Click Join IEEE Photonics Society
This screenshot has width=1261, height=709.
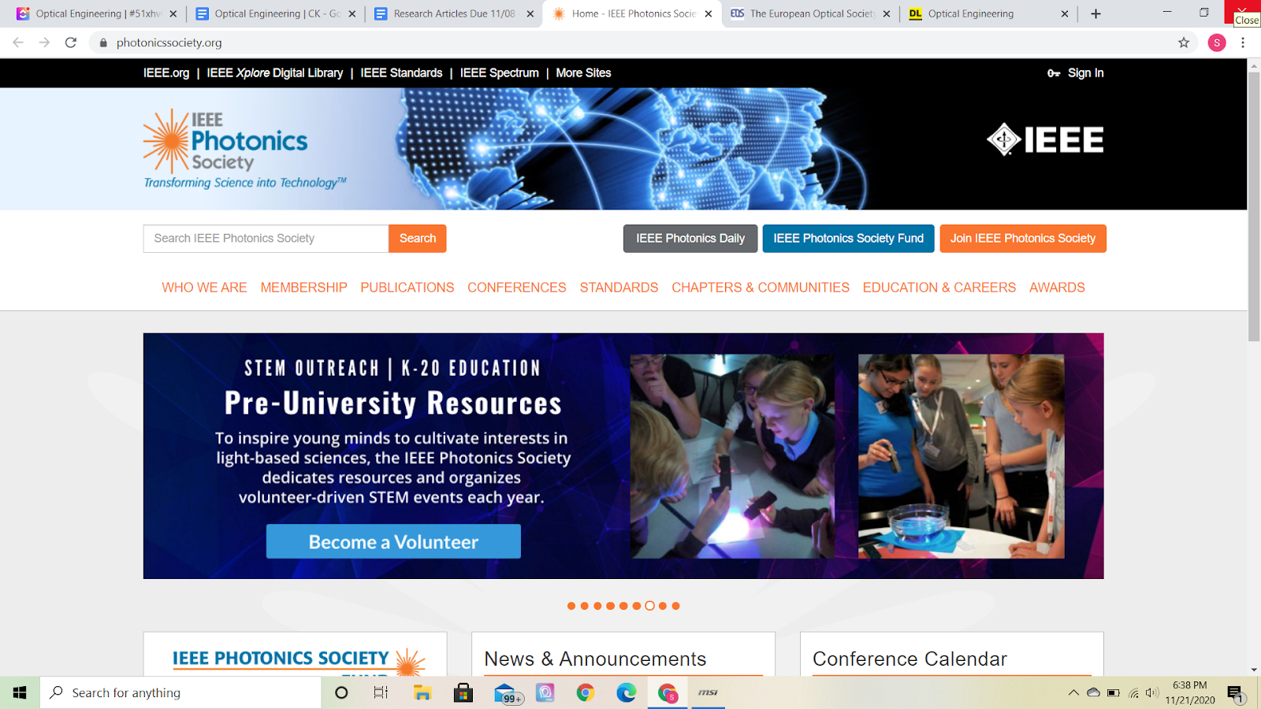pos(1023,239)
